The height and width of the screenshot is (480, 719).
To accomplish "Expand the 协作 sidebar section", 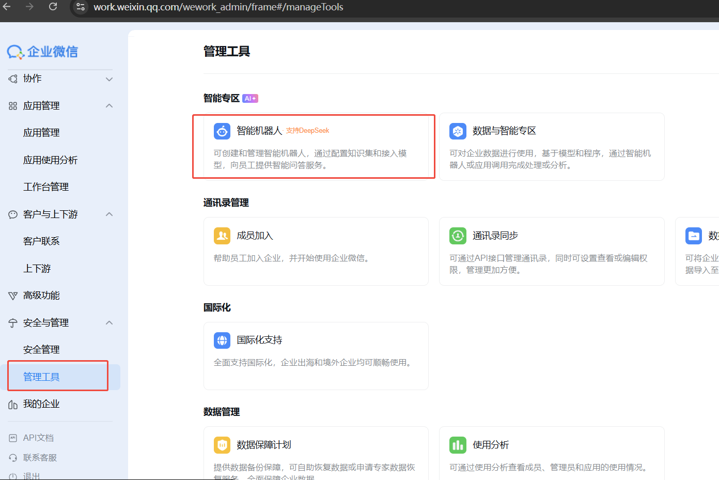I will [109, 79].
